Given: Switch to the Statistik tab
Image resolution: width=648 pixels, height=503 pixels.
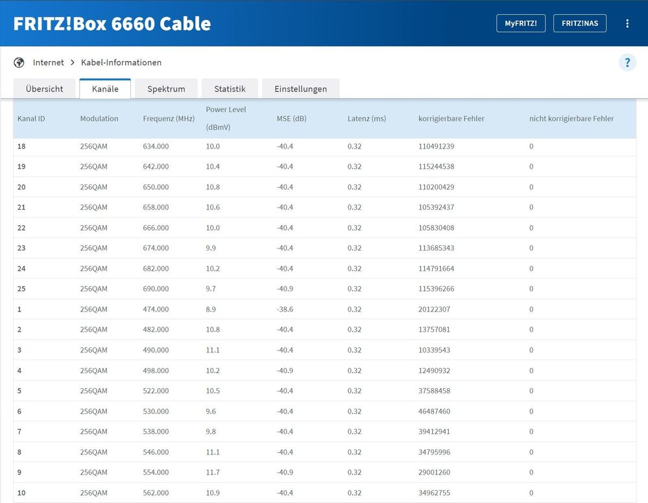Looking at the screenshot, I should [230, 89].
